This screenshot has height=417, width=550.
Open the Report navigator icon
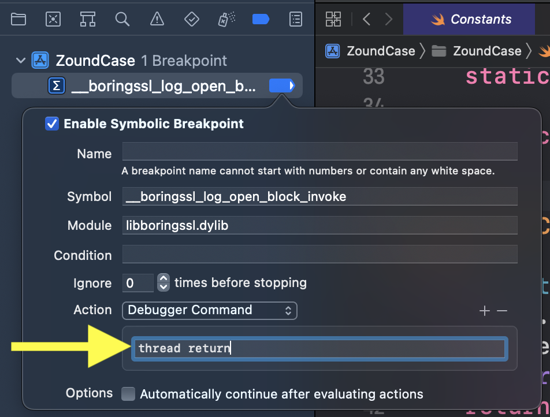click(x=295, y=19)
